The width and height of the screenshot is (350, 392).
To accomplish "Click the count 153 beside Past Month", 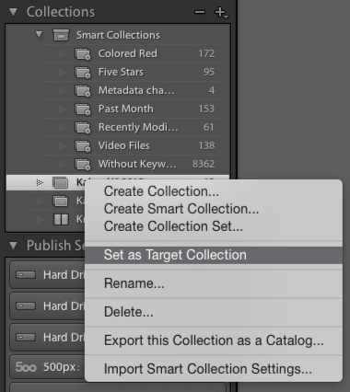I will [x=206, y=109].
